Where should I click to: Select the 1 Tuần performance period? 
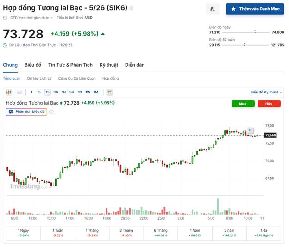click(x=58, y=233)
